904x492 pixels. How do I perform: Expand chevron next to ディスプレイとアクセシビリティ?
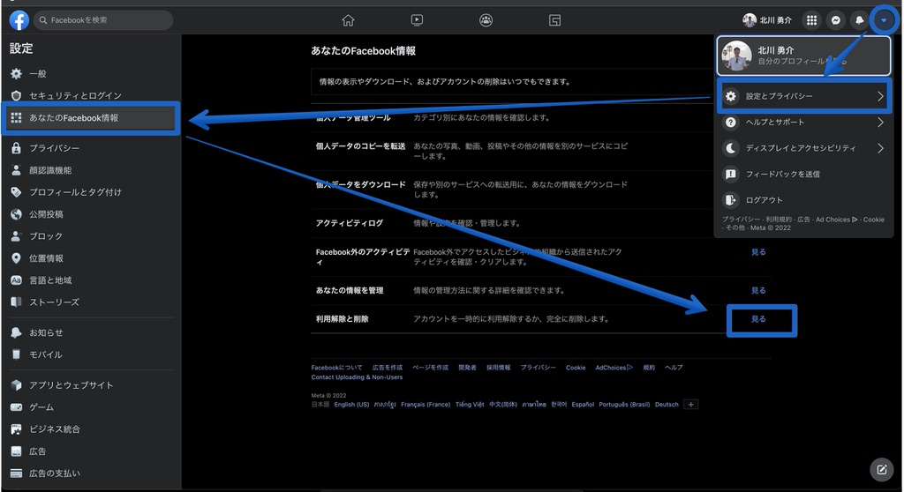point(880,148)
